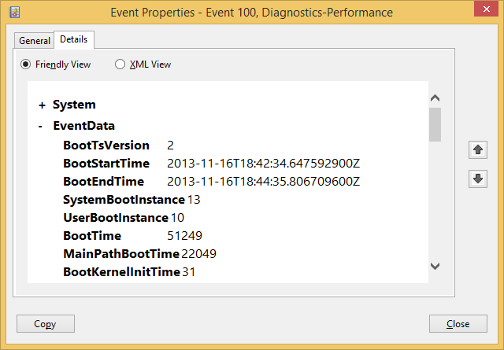Go to next event with down arrow

[x=477, y=179]
